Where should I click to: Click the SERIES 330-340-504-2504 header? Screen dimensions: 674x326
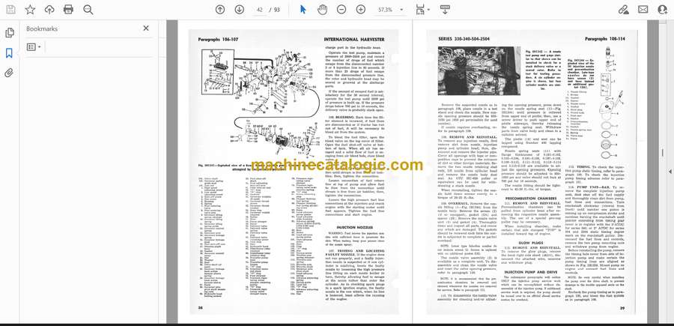click(464, 39)
